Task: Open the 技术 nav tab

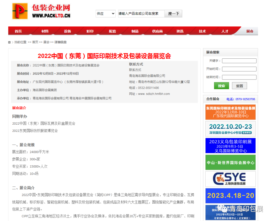Action: [202, 31]
